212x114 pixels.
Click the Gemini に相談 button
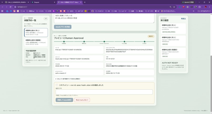point(188,2)
